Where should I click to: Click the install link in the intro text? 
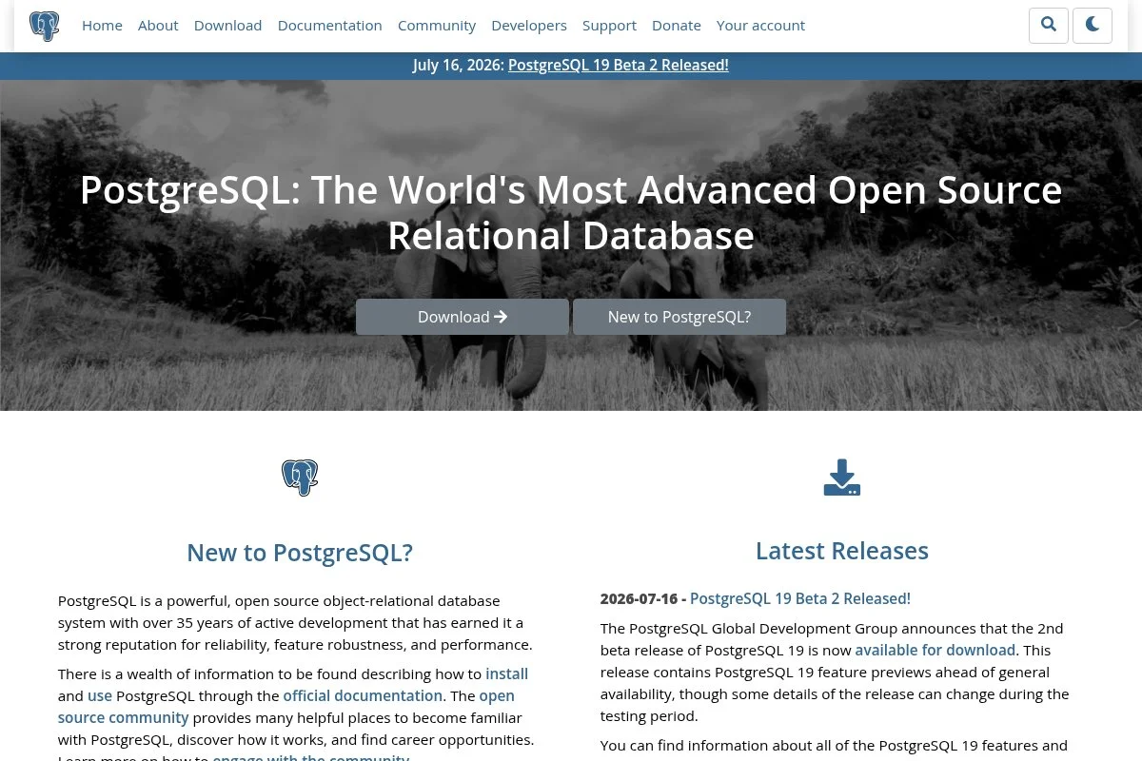[506, 674]
